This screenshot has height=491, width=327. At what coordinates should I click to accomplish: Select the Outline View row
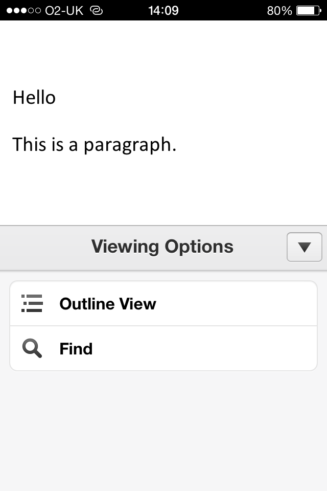point(163,303)
